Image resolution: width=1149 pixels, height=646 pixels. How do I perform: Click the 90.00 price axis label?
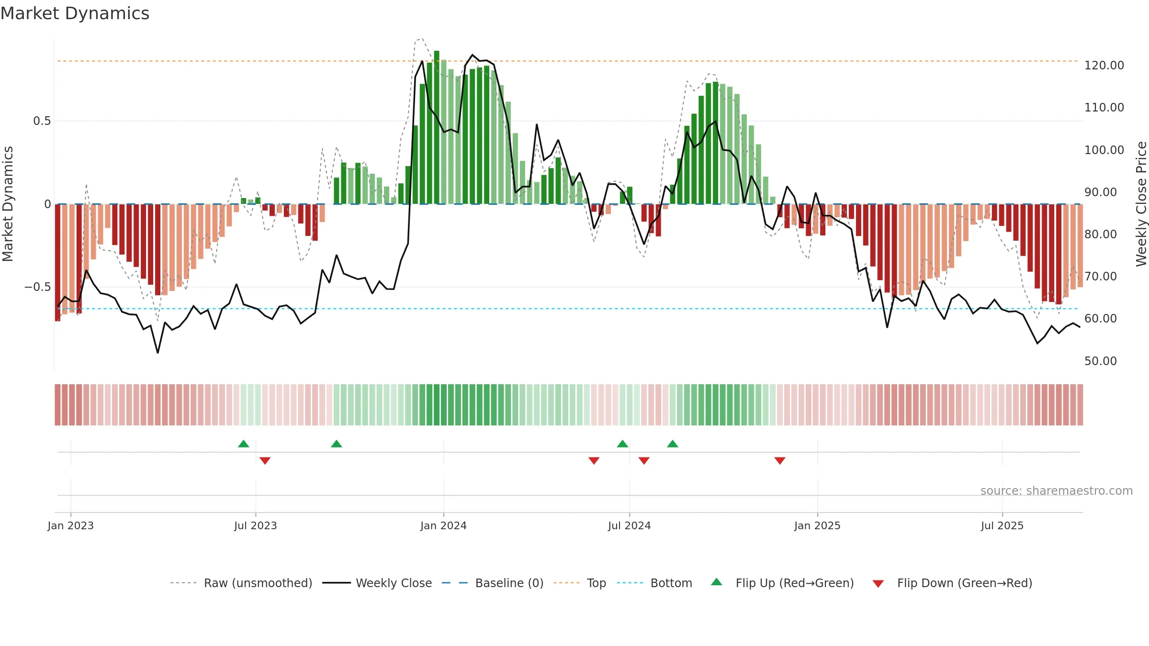(1101, 192)
